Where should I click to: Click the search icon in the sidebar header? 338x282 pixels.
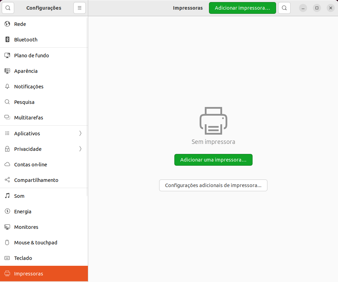[x=8, y=8]
